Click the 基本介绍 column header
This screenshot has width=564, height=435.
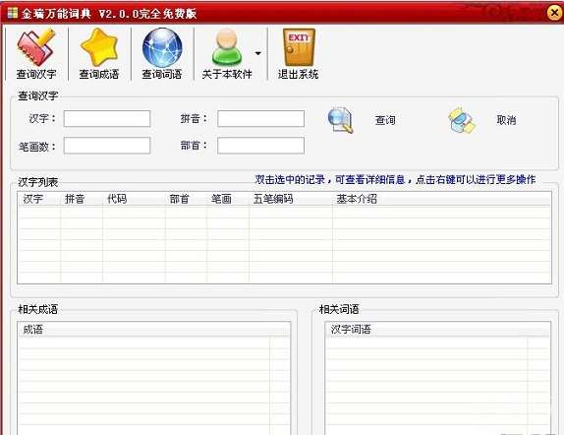442,199
